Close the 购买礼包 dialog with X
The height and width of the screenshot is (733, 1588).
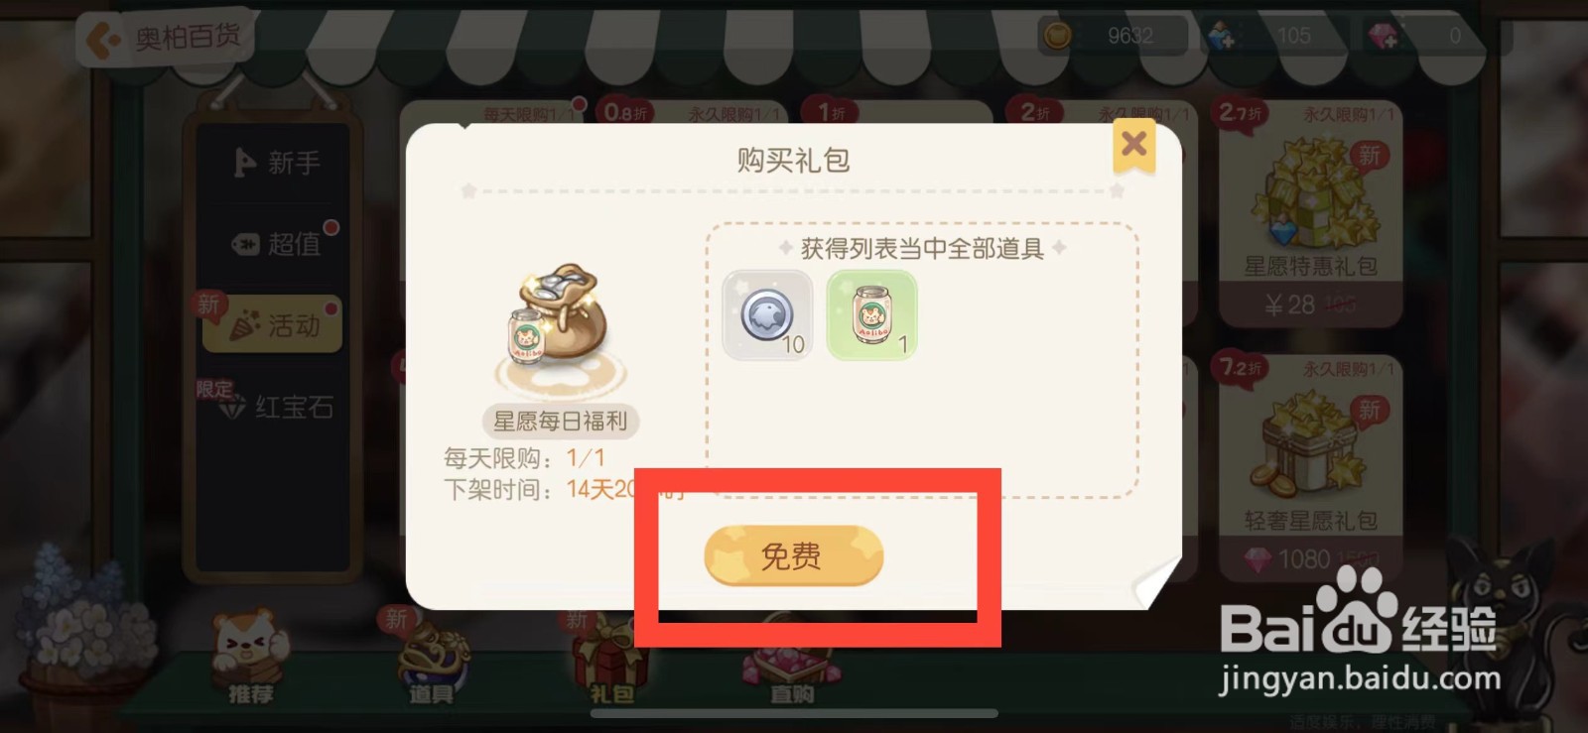pos(1133,145)
